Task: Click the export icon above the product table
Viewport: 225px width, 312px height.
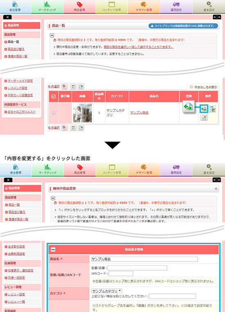Action: [x=81, y=86]
